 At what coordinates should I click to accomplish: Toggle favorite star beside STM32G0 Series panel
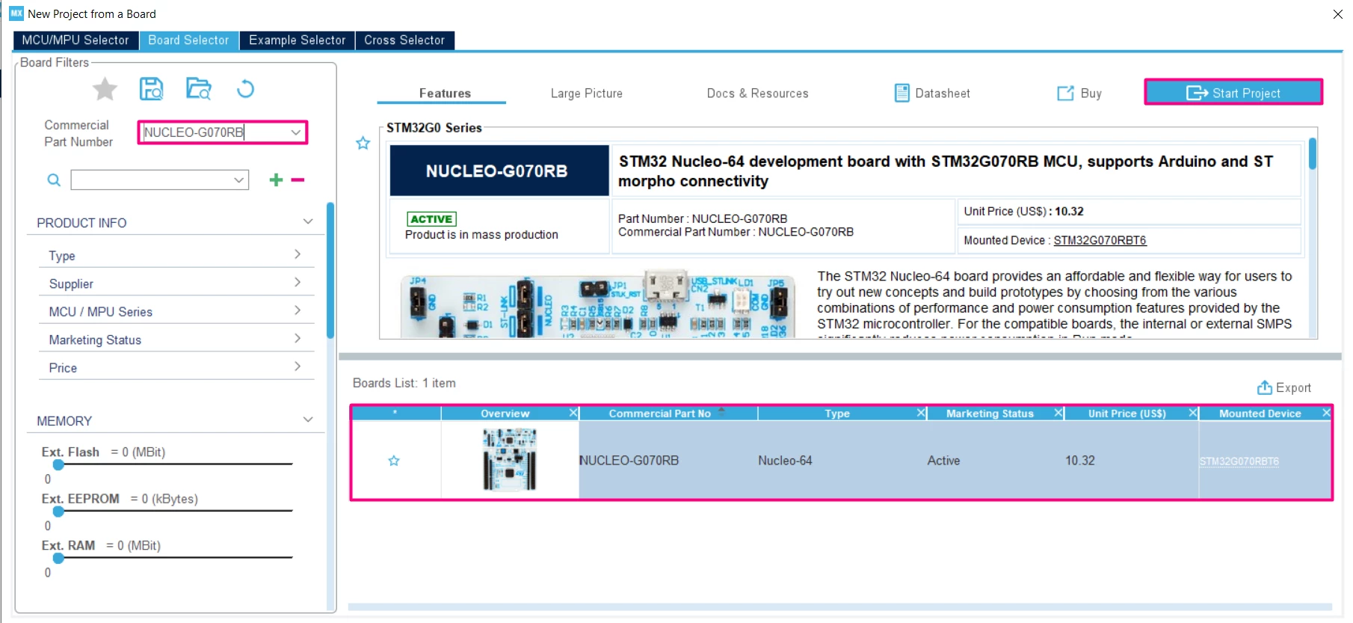click(x=363, y=143)
